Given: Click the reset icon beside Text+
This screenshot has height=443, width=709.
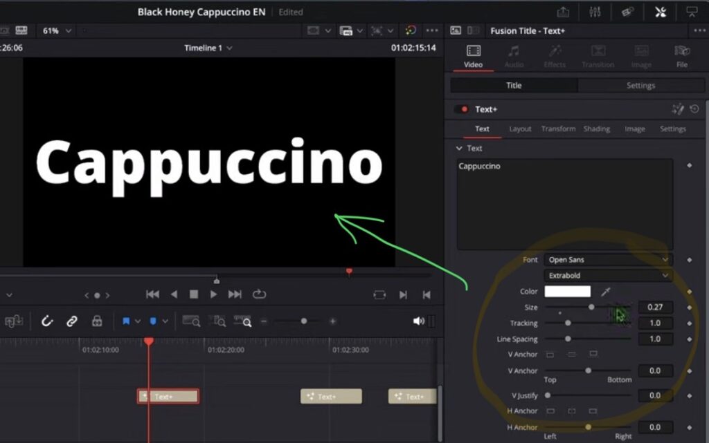Looking at the screenshot, I should (x=694, y=109).
